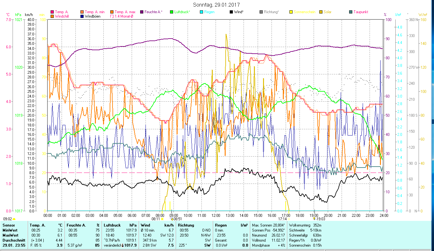Click the 29.01. 23:55 timestamp row label

[x=14, y=245]
